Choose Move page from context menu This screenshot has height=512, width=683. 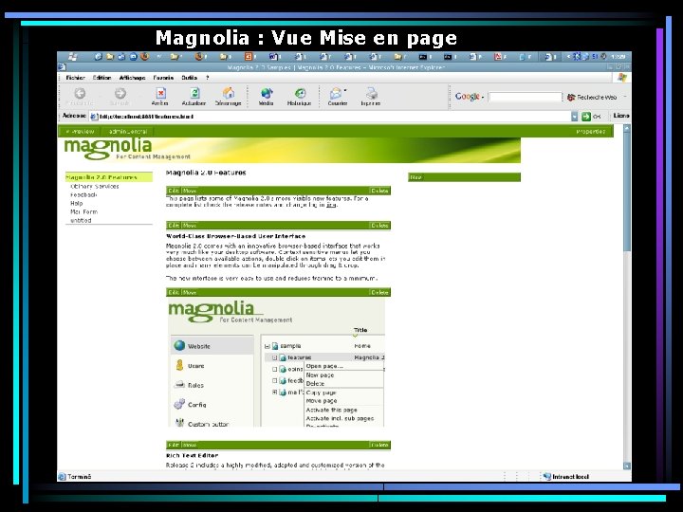pos(322,400)
